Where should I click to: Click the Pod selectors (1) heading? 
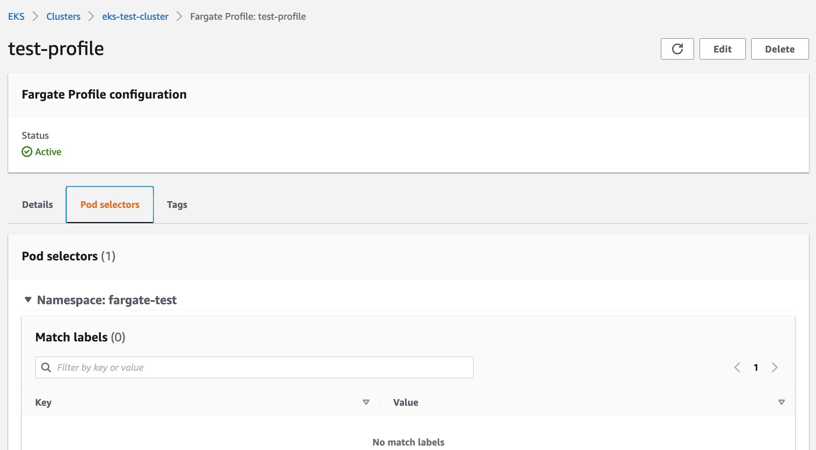(69, 256)
